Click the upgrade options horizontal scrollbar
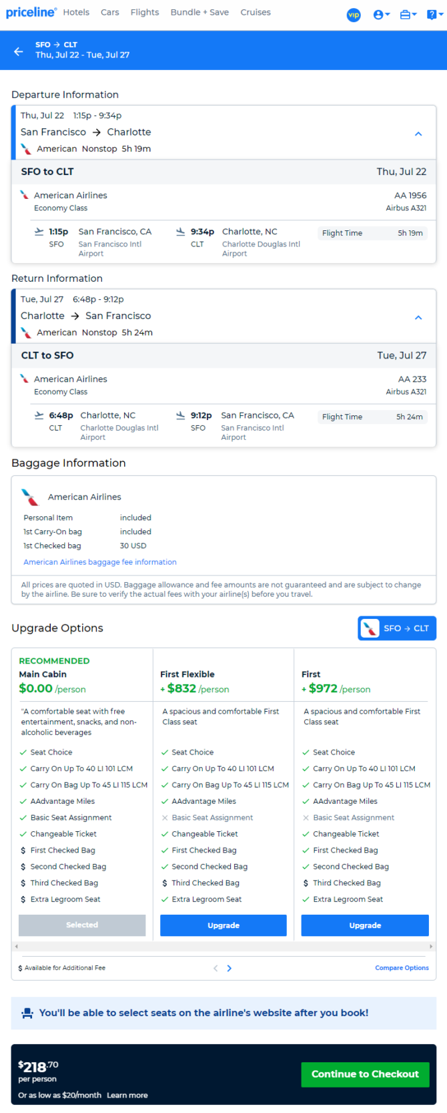Viewport: 447px width, 1113px height. pos(223,946)
